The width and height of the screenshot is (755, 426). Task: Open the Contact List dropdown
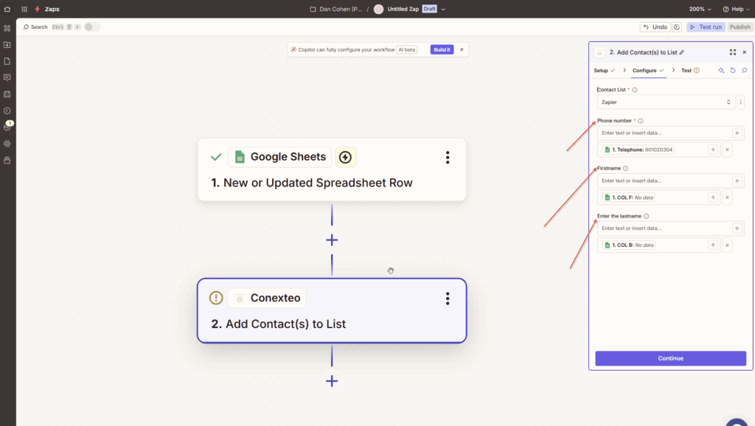tap(665, 102)
